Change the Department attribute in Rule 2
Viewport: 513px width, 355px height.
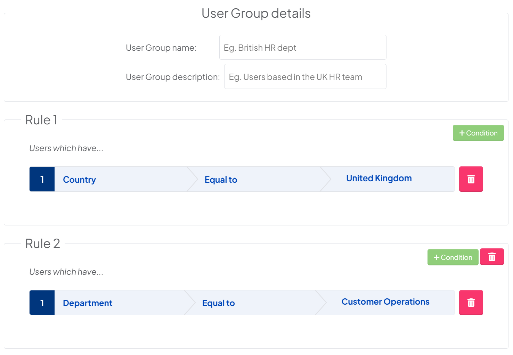(x=88, y=303)
